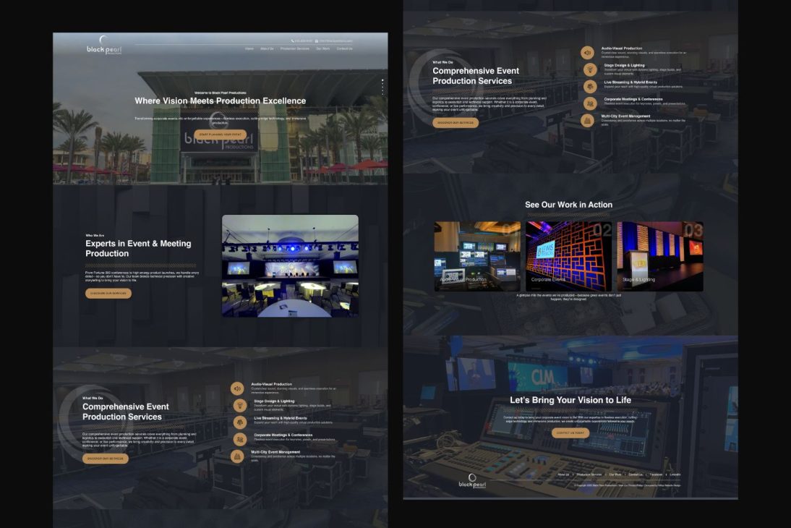Image resolution: width=791 pixels, height=528 pixels.
Task: Click the phone icon in the header bar
Action: (292, 41)
